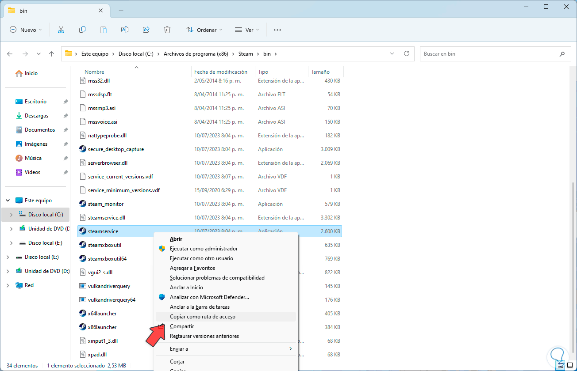Select the Música icon in sidebar
The width and height of the screenshot is (577, 371).
[19, 158]
